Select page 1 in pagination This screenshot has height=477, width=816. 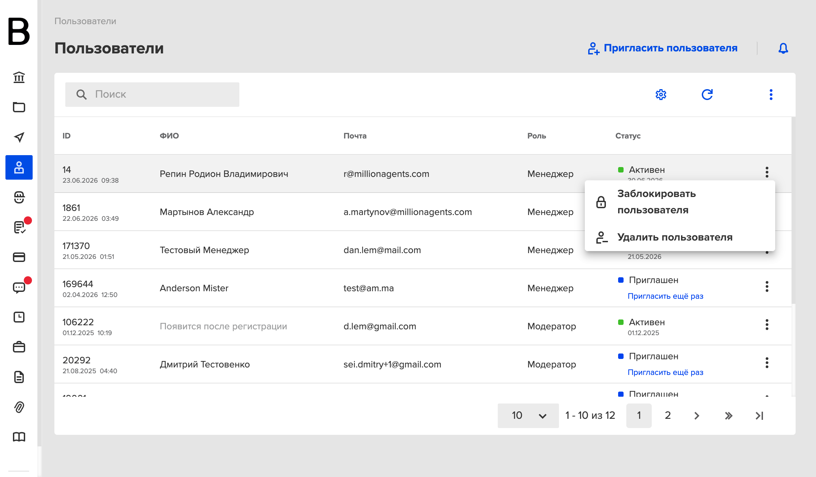point(639,415)
